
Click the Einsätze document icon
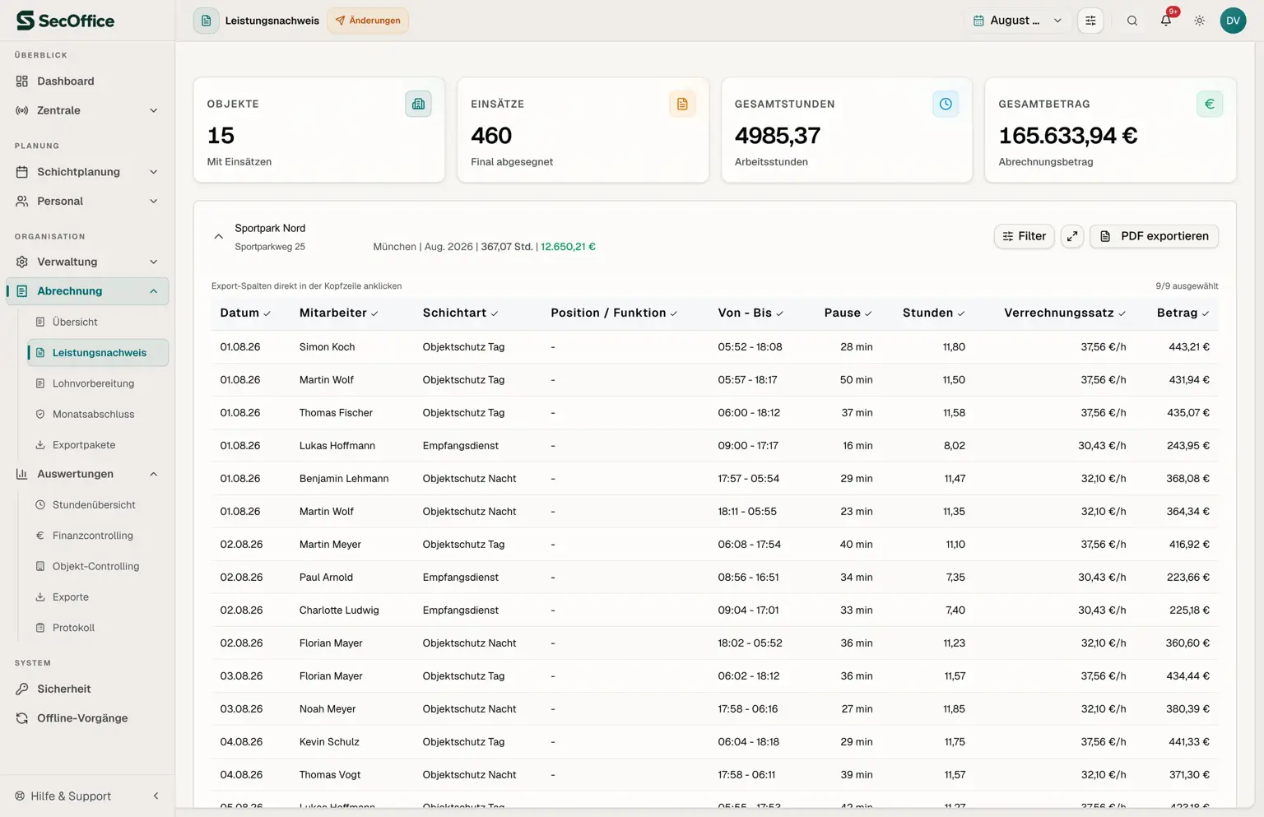pos(682,104)
